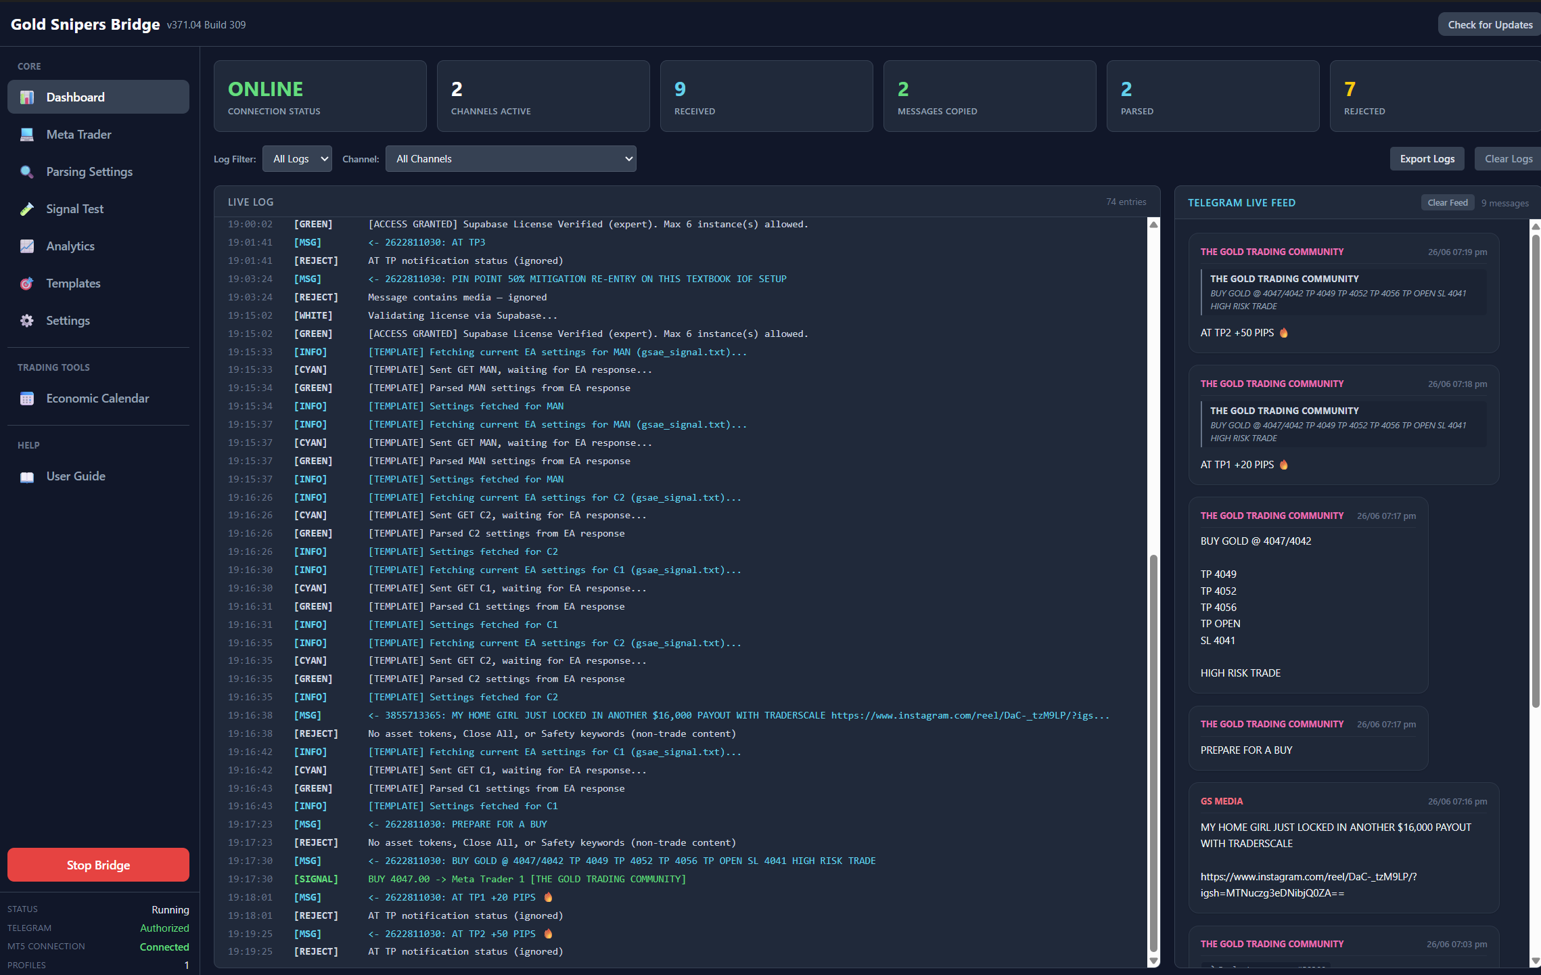
Task: Open Parsing Settings
Action: [98, 171]
